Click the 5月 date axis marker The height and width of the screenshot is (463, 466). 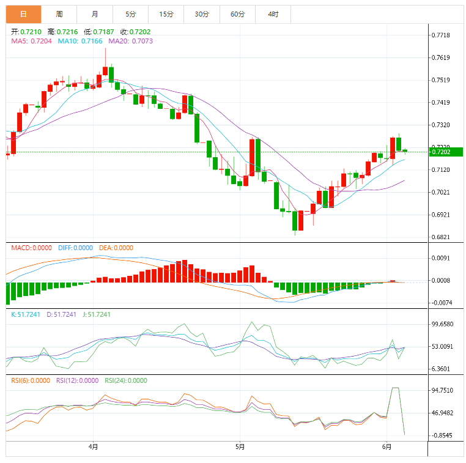(x=240, y=446)
